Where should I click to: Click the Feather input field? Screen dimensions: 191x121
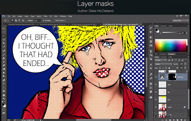(38, 20)
